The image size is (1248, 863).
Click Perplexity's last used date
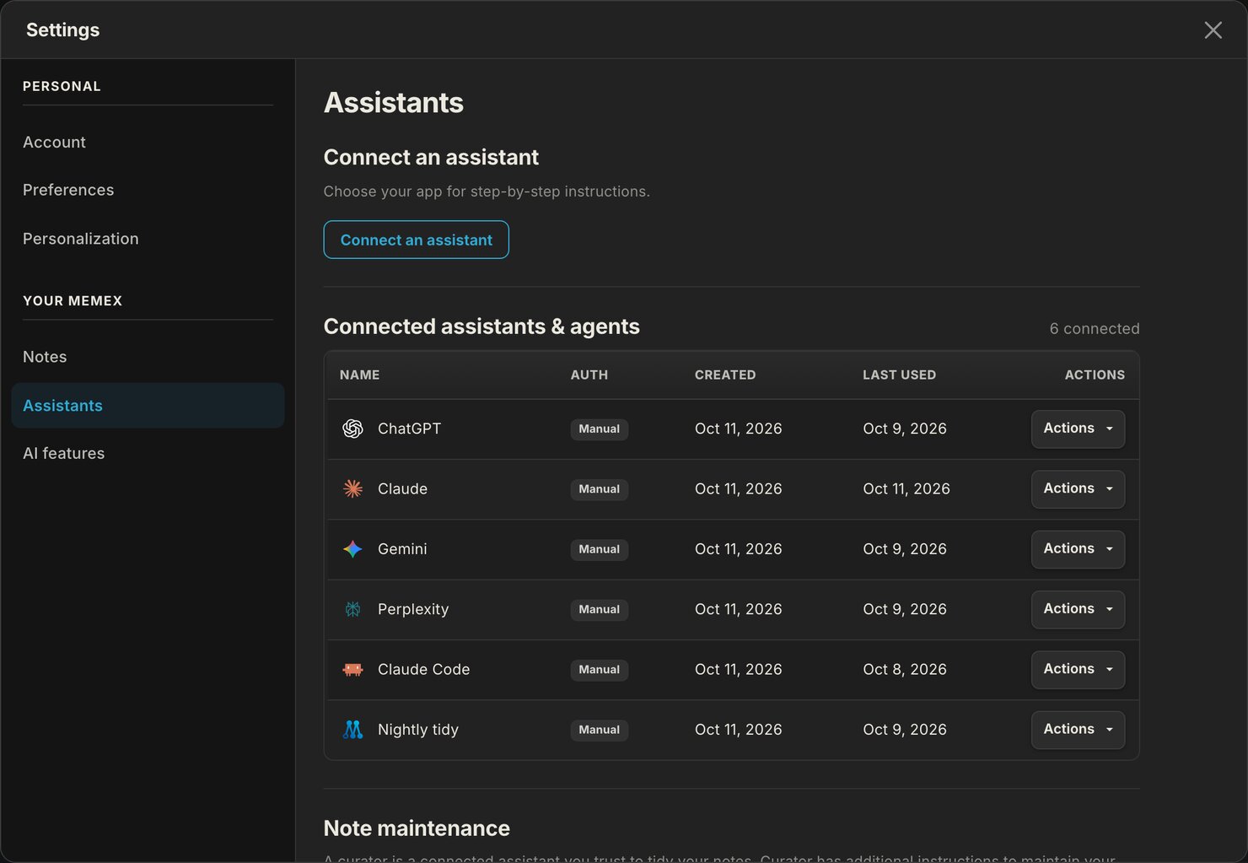(x=905, y=609)
